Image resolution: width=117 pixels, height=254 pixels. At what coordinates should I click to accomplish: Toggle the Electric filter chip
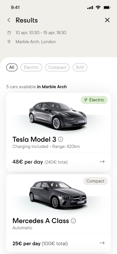(x=31, y=67)
